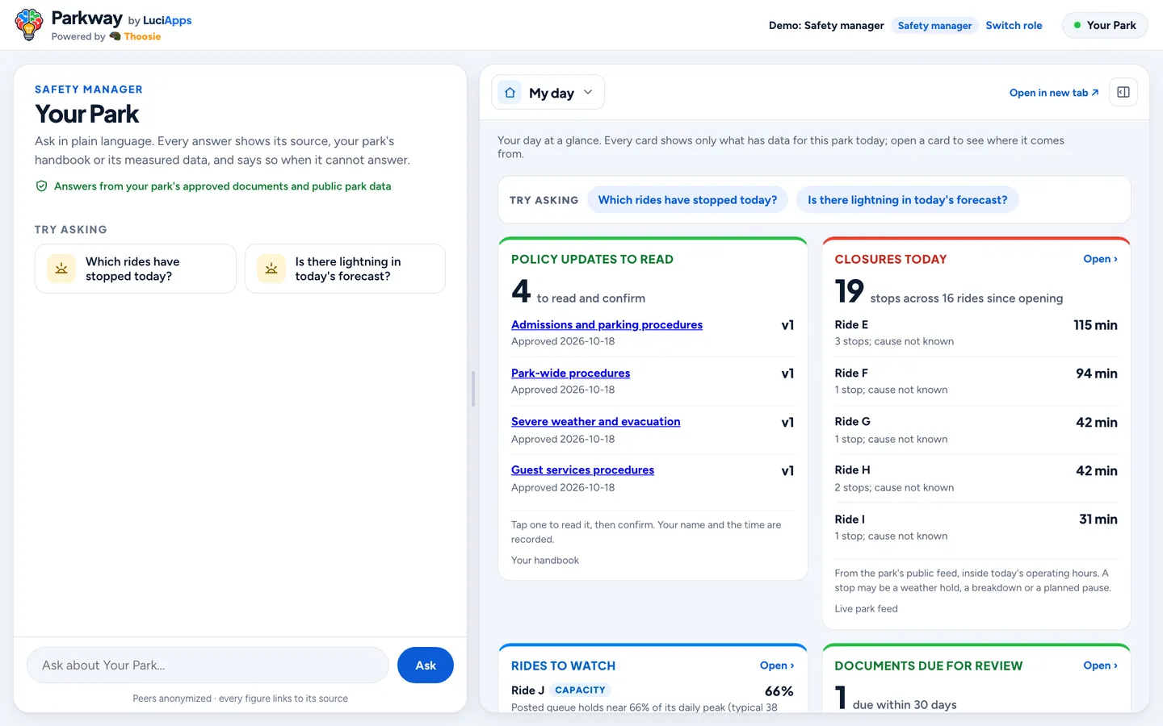Open the Closures Today card
1163x726 pixels.
[1100, 259]
